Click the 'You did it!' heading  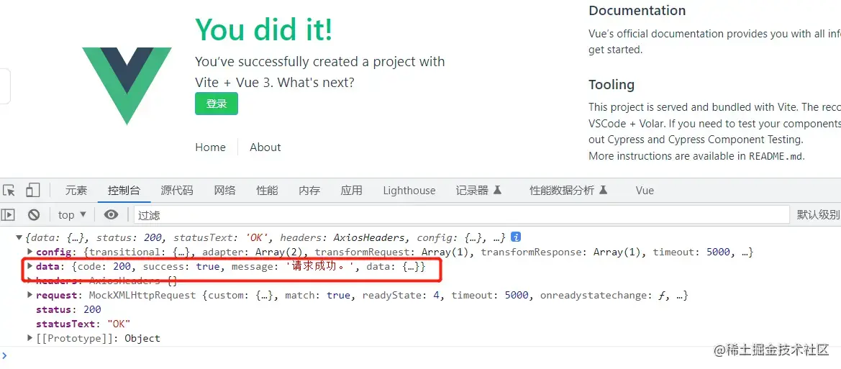click(x=264, y=29)
